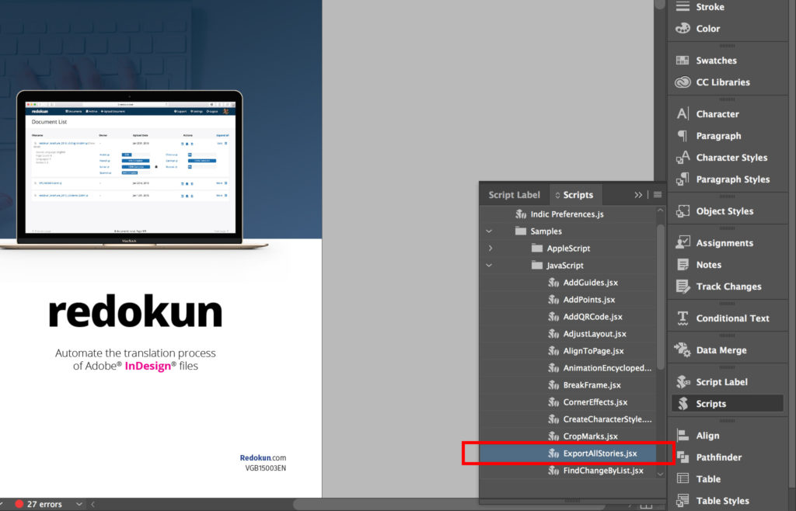Click Scripts in the right panel dock
Image resolution: width=796 pixels, height=511 pixels.
727,404
